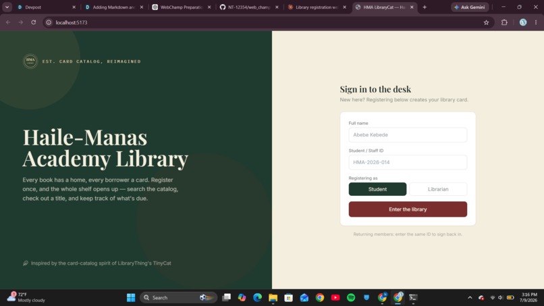The width and height of the screenshot is (544, 306).
Task: Open the Wi-Fi network status icon
Action: (x=492, y=297)
